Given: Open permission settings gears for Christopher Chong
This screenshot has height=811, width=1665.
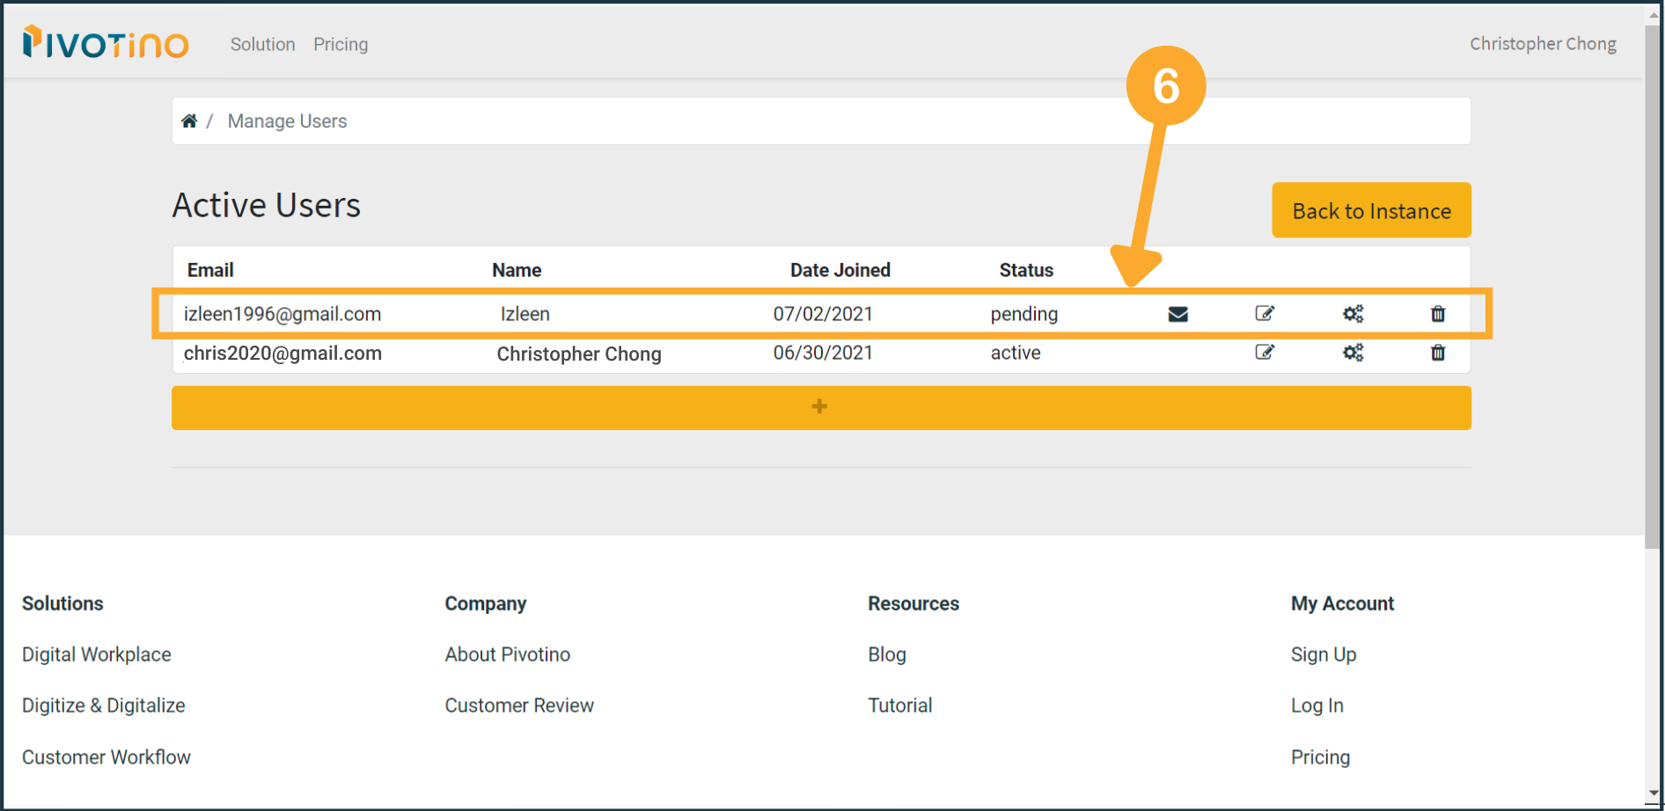Looking at the screenshot, I should [1353, 353].
